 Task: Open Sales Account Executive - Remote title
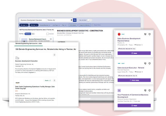tap(131, 68)
